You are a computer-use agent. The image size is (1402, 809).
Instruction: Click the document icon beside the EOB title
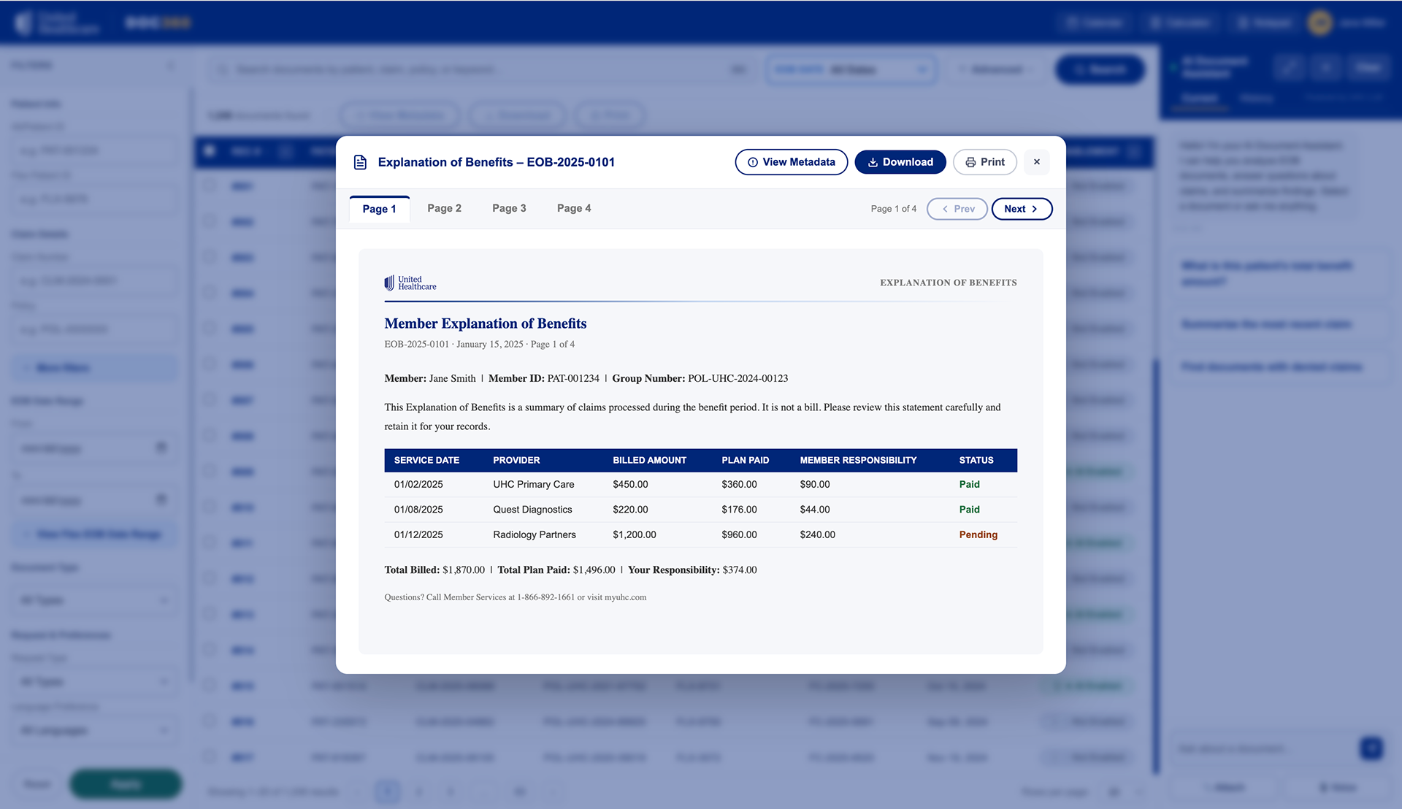coord(360,162)
